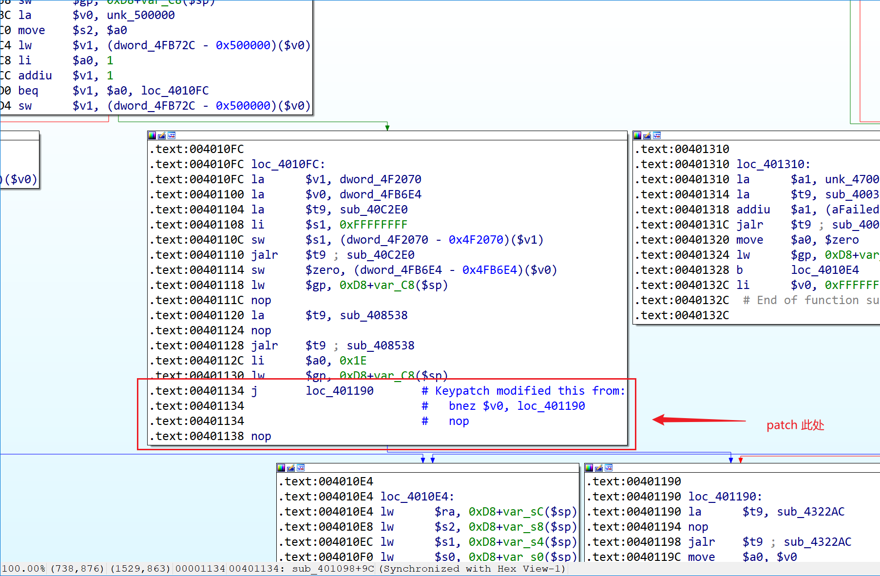Image resolution: width=880 pixels, height=576 pixels.
Task: Click the 0xFFFFFFFF value at 00401108
Action: [x=374, y=225]
